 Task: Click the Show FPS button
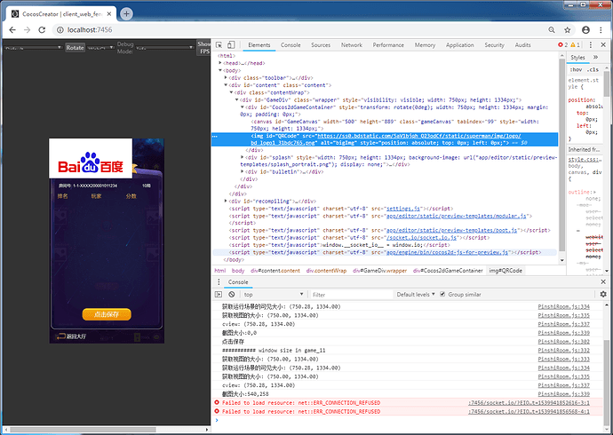point(203,48)
